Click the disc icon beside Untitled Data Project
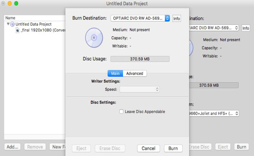Image resolution: width=254 pixels, height=156 pixels. (12, 24)
